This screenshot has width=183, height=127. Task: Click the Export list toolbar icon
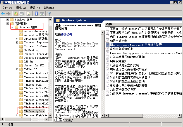click(29, 13)
